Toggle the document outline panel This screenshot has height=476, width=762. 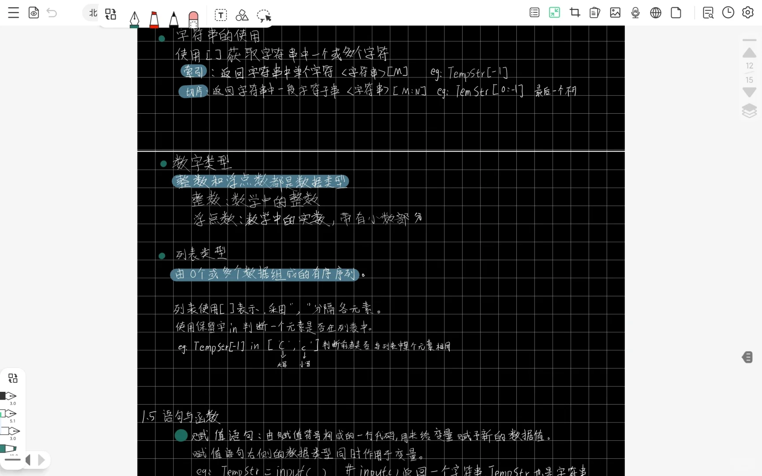(534, 13)
